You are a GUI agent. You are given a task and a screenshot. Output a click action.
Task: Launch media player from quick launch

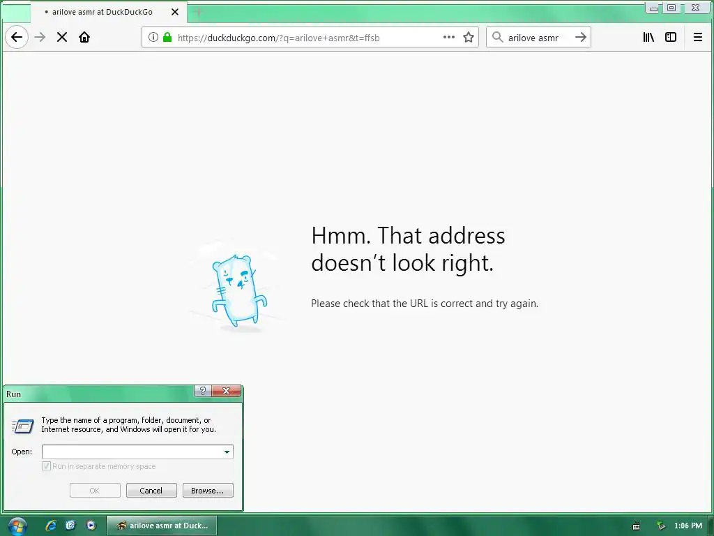click(91, 526)
